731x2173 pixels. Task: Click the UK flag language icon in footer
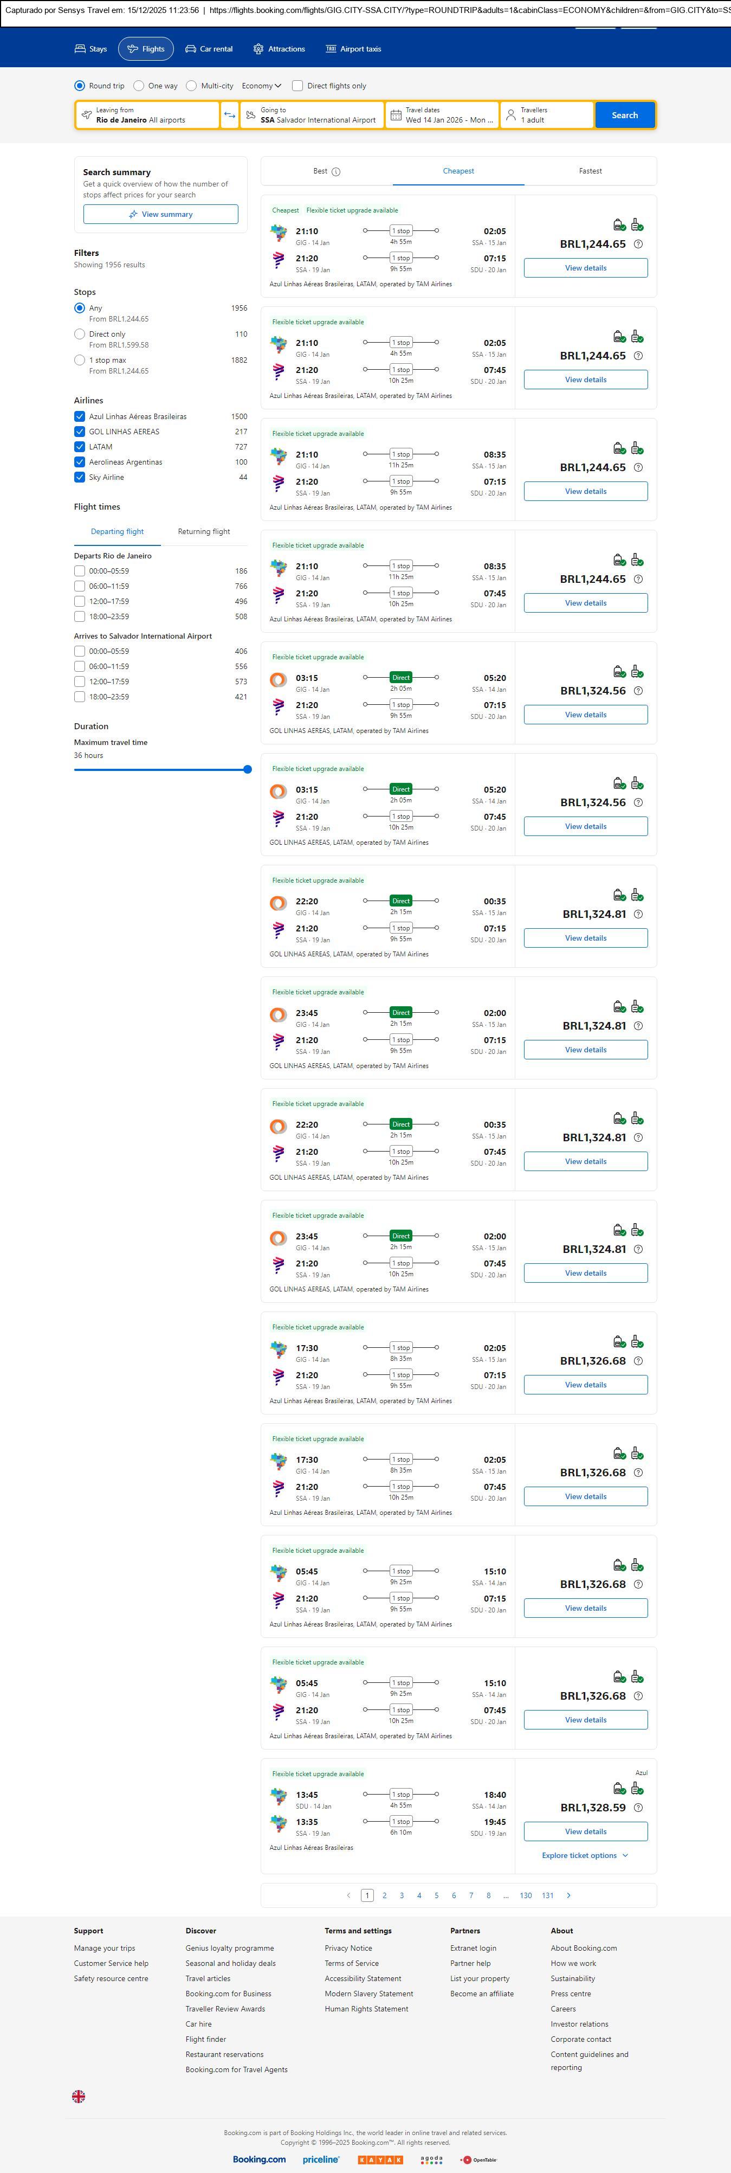pos(79,2095)
